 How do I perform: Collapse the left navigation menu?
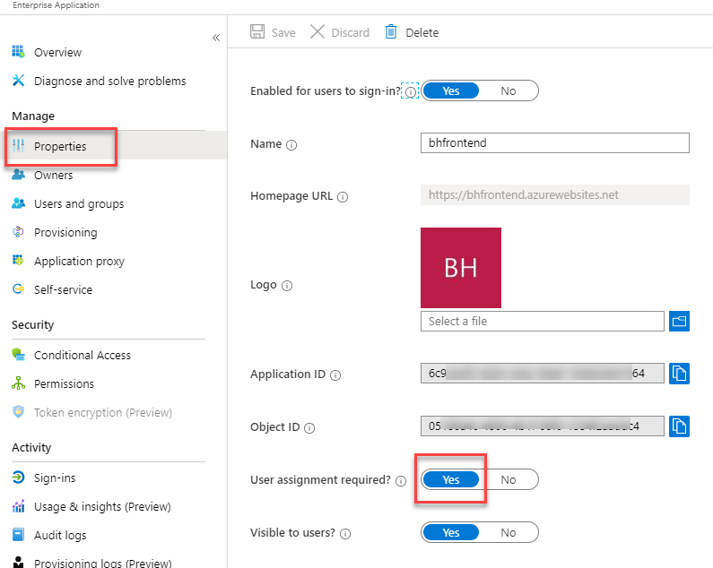pos(216,38)
